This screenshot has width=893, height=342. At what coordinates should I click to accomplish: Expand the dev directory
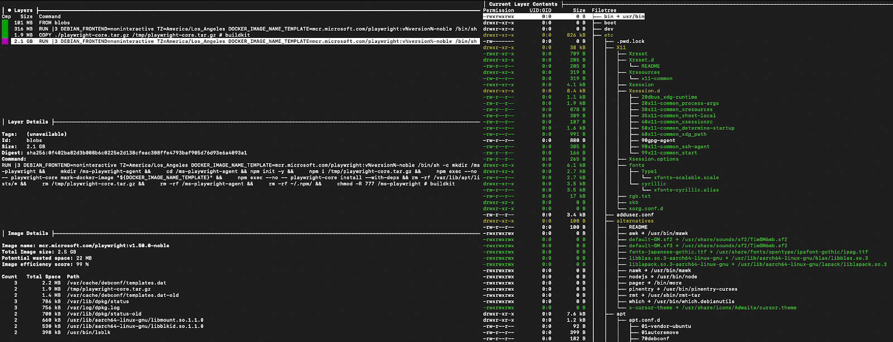coord(608,29)
